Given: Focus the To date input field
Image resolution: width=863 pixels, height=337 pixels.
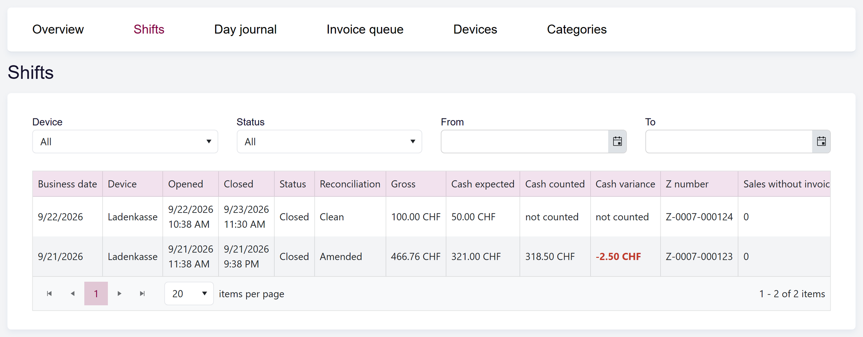Looking at the screenshot, I should pyautogui.click(x=729, y=142).
